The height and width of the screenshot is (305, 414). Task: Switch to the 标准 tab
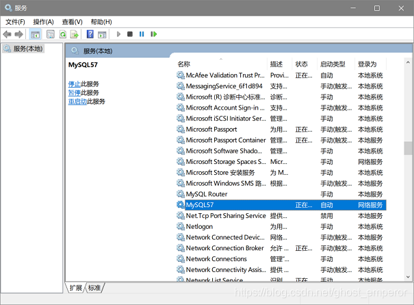pos(94,288)
